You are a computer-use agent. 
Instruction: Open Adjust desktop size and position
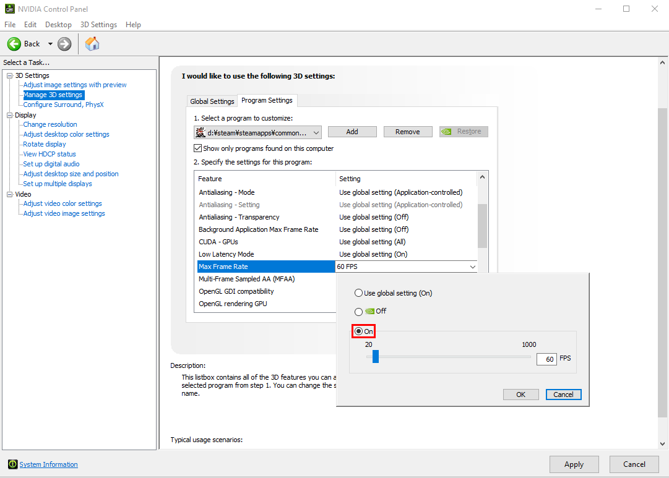pyautogui.click(x=71, y=174)
